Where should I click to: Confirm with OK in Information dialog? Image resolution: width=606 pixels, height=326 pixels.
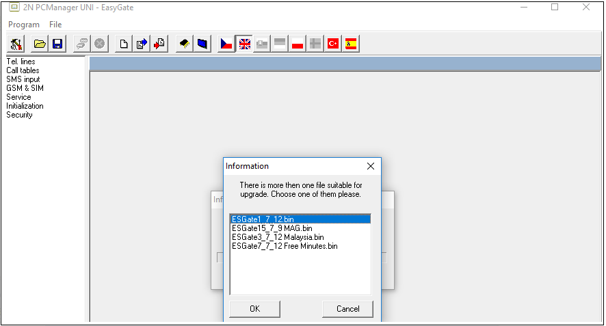[254, 309]
